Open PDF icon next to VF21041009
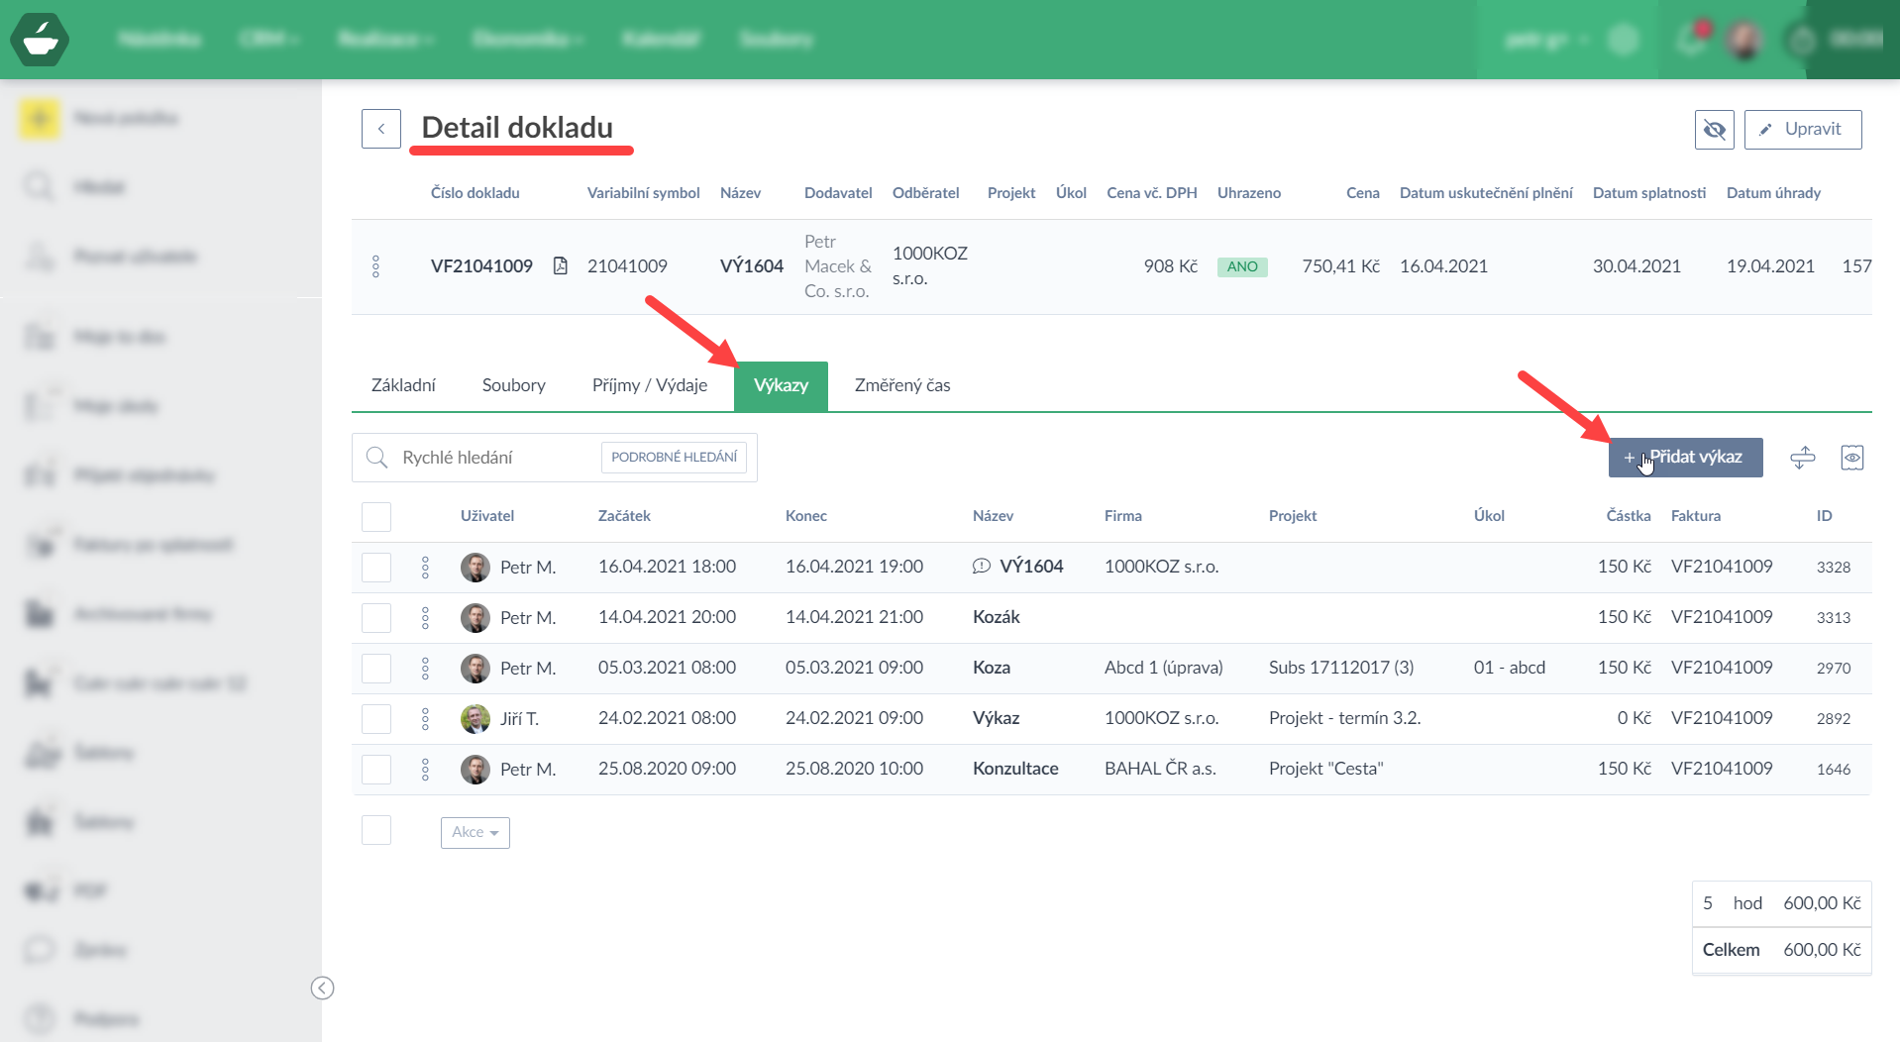1900x1042 pixels. (560, 265)
